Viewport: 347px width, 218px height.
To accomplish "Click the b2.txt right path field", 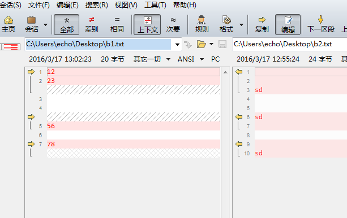I will [290, 44].
